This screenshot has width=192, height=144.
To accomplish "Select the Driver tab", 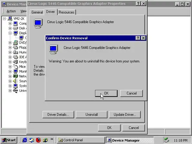I will [x=50, y=12].
